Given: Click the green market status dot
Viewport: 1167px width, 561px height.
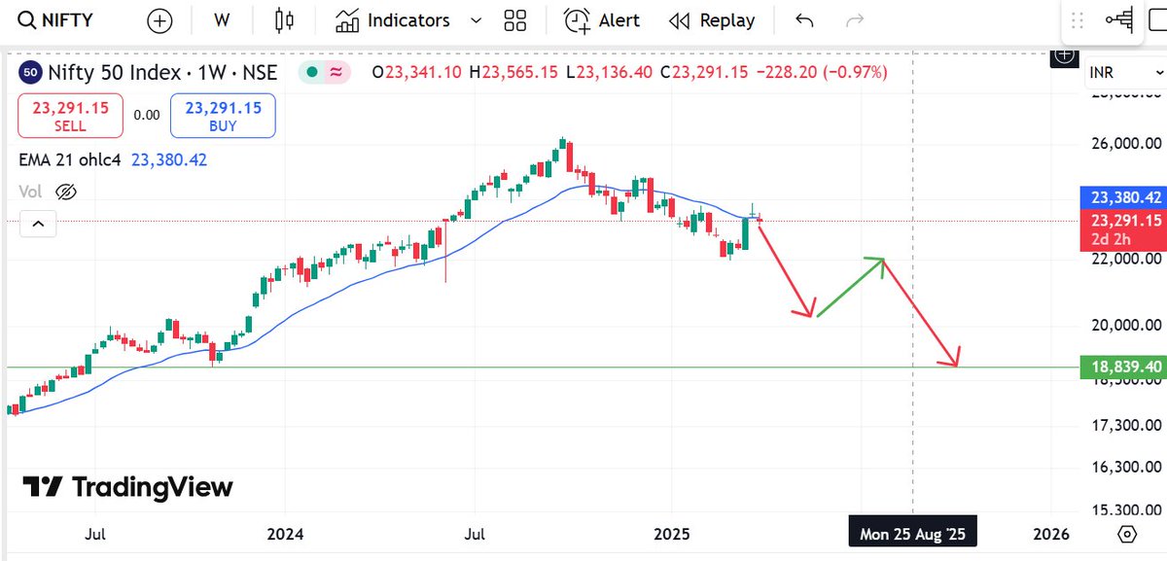Looking at the screenshot, I should [310, 72].
